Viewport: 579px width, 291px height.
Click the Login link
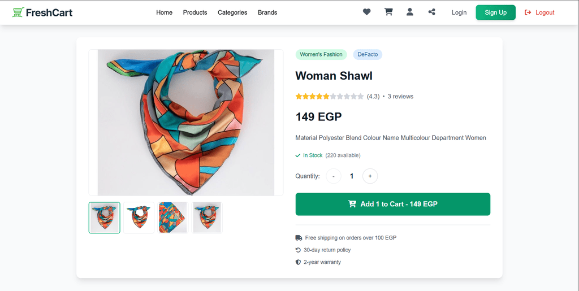click(x=459, y=12)
